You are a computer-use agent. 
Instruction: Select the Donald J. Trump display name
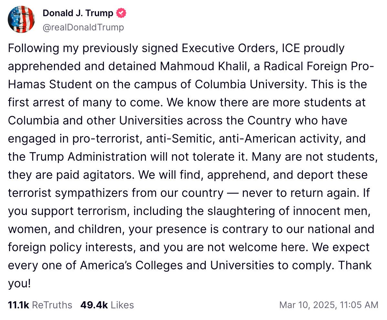[x=78, y=13]
